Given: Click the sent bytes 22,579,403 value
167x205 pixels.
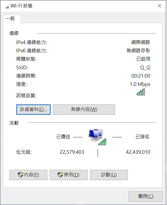Looking at the screenshot, I should click(72, 152).
